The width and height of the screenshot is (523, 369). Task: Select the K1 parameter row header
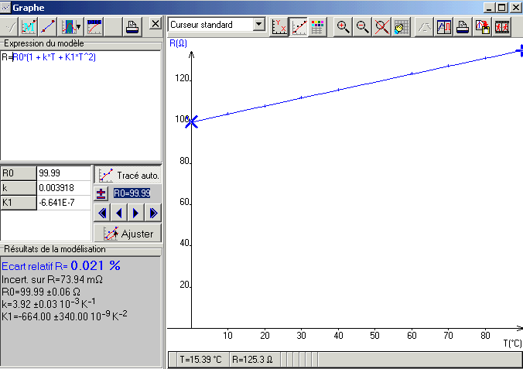[x=19, y=203]
